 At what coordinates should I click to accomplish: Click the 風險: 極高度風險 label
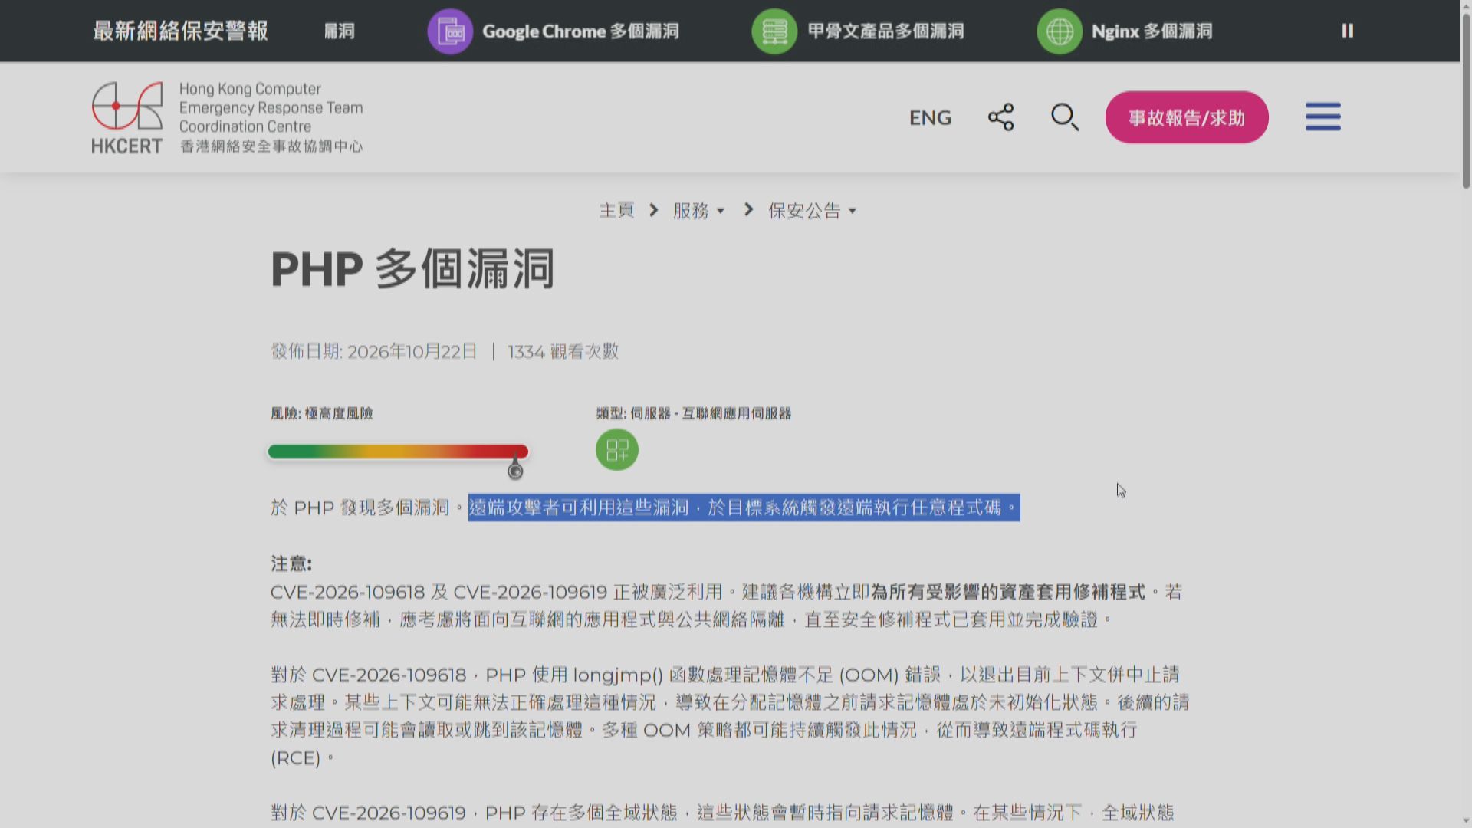pos(321,414)
